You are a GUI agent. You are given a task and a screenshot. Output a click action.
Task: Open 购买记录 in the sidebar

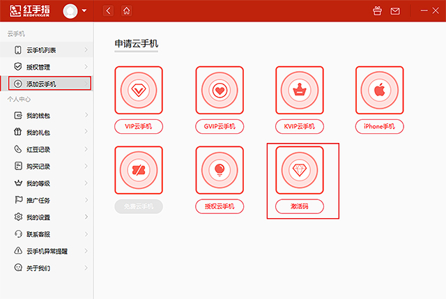coord(39,167)
